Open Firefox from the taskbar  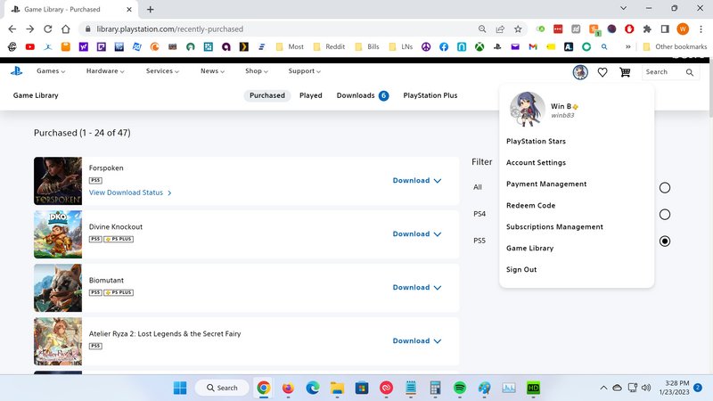288,388
